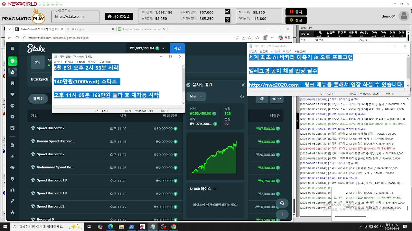Open Microsoft Edge from the taskbar
The image size is (412, 231).
(110, 227)
